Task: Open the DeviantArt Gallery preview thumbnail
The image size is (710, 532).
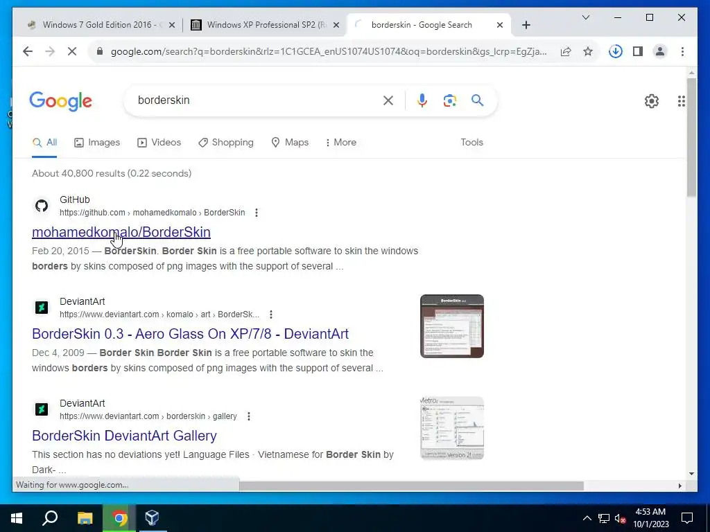Action: pyautogui.click(x=452, y=428)
